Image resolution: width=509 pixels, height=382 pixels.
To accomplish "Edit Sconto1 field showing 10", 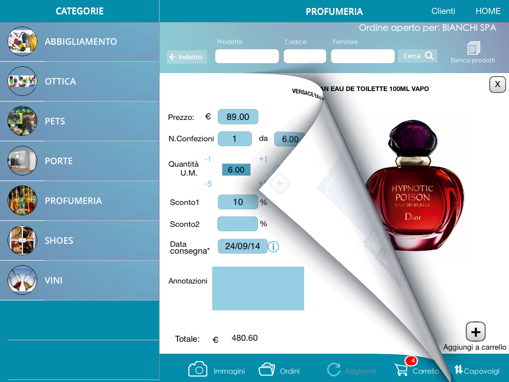I will pyautogui.click(x=238, y=202).
